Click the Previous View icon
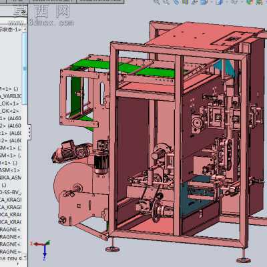Viewport: 267px width, 267px height. click(176, 2)
